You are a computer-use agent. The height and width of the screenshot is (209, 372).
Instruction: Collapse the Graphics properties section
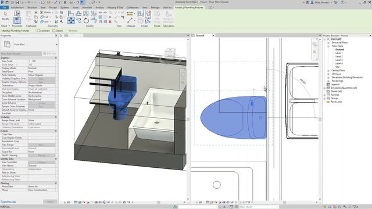[x=56, y=58]
